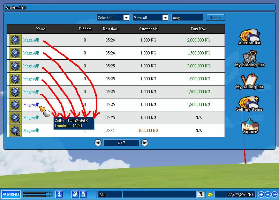Open the Auction list icon
The width and height of the screenshot is (279, 200).
[x=249, y=37]
